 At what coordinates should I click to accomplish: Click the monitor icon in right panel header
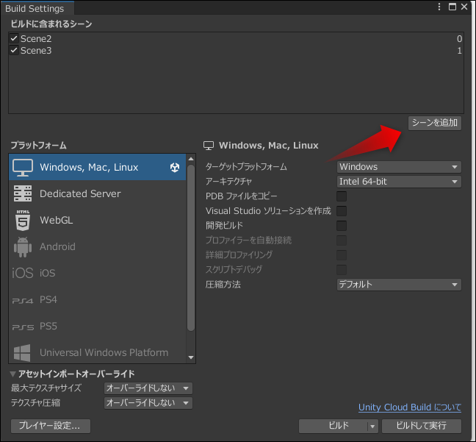tap(209, 146)
